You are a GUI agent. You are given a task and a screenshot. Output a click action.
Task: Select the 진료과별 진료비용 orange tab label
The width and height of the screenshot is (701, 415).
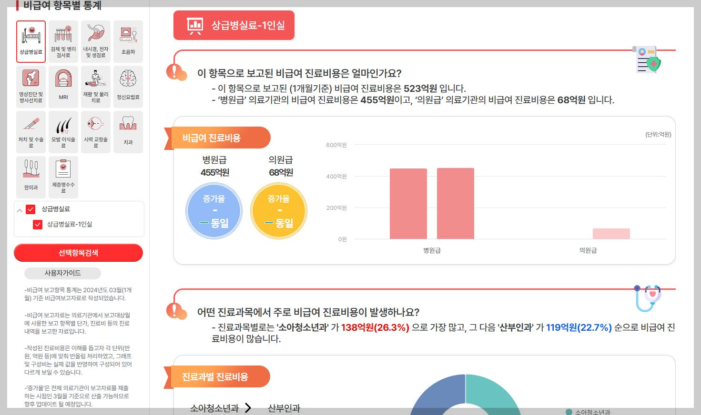[217, 377]
